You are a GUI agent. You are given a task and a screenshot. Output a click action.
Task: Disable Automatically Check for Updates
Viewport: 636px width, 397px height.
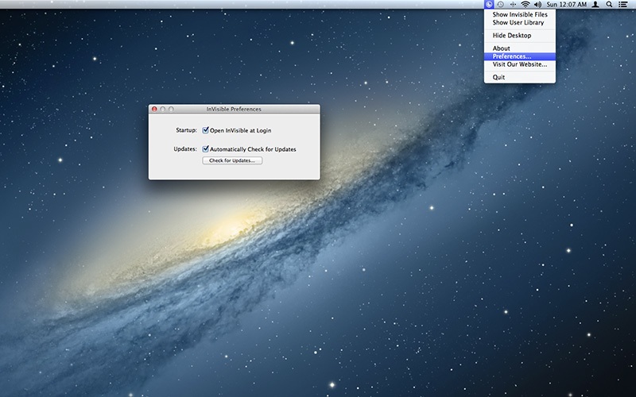point(206,148)
